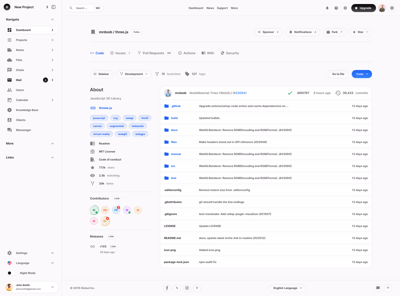400x296 pixels.
Task: Click the MIT License scale icon
Action: pyautogui.click(x=92, y=151)
